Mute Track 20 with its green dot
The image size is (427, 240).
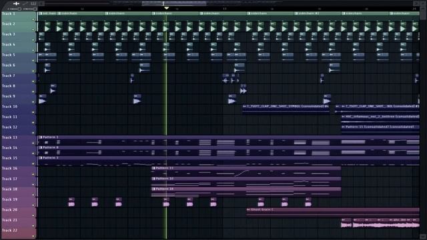pos(33,215)
